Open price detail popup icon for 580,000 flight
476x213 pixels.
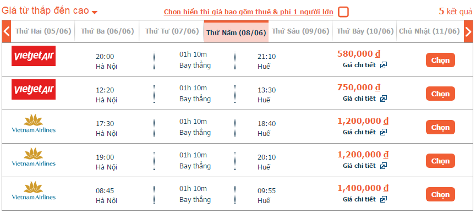pyautogui.click(x=384, y=65)
